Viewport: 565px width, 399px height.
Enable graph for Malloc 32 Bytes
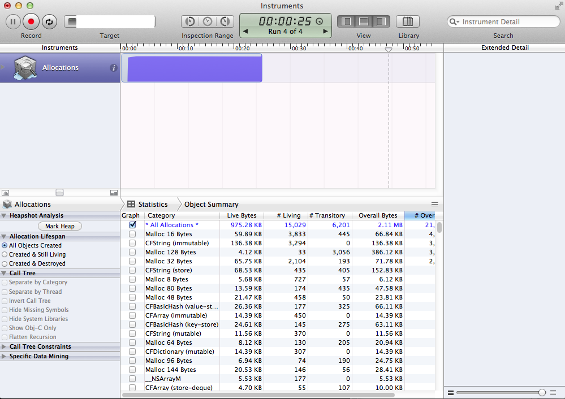pos(132,261)
